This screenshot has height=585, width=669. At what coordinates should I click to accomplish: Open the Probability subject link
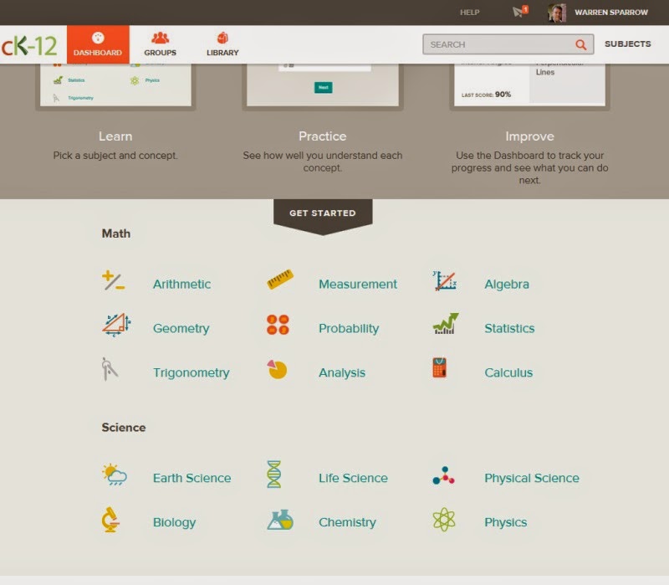pos(349,328)
